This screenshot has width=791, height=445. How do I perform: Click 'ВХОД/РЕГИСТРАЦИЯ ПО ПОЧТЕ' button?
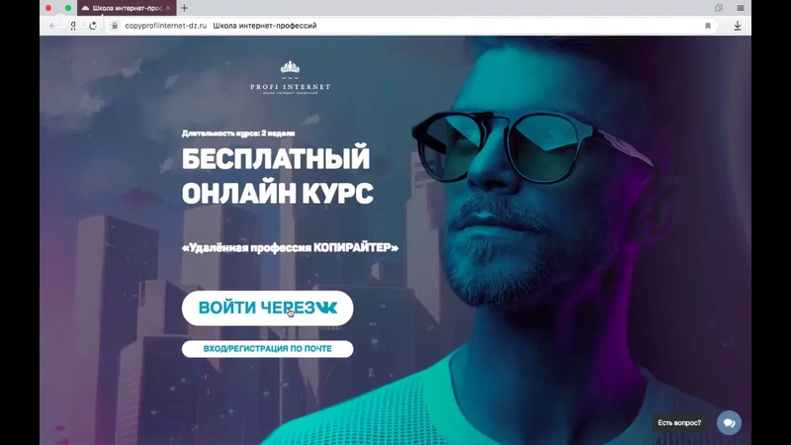click(267, 349)
